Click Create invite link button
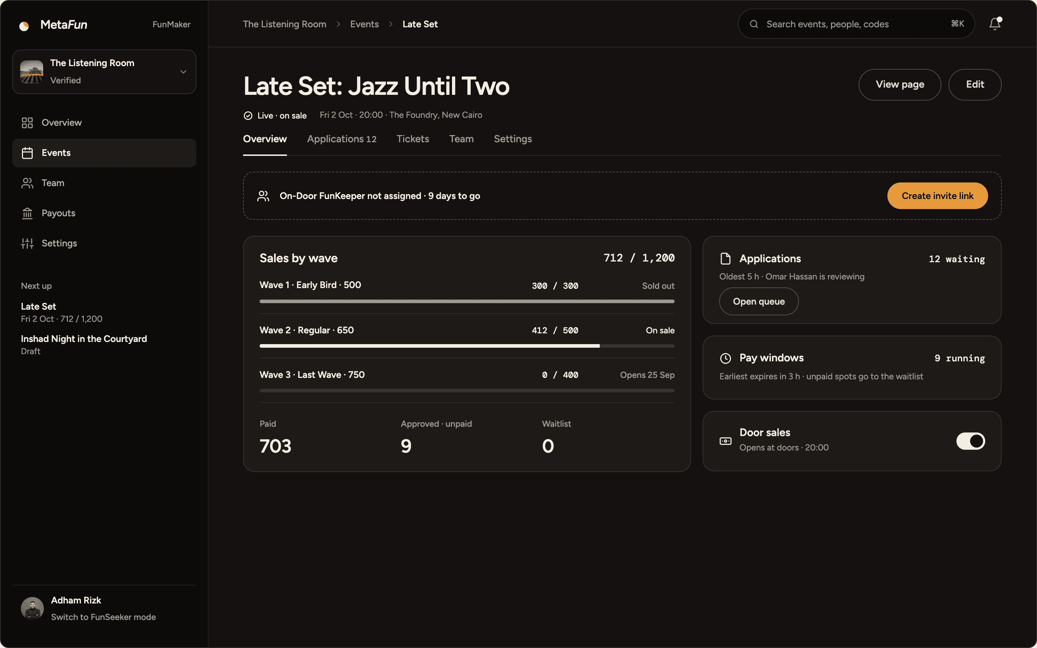Screen dimensions: 1037x648 pyautogui.click(x=937, y=196)
